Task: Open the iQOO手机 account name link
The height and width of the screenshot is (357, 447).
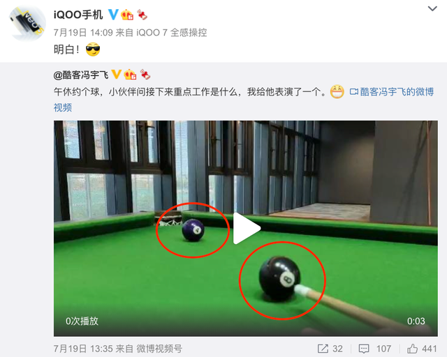Action: (x=78, y=15)
